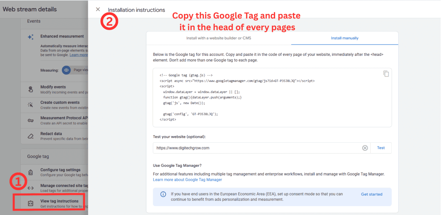Click the Test button

coord(381,148)
